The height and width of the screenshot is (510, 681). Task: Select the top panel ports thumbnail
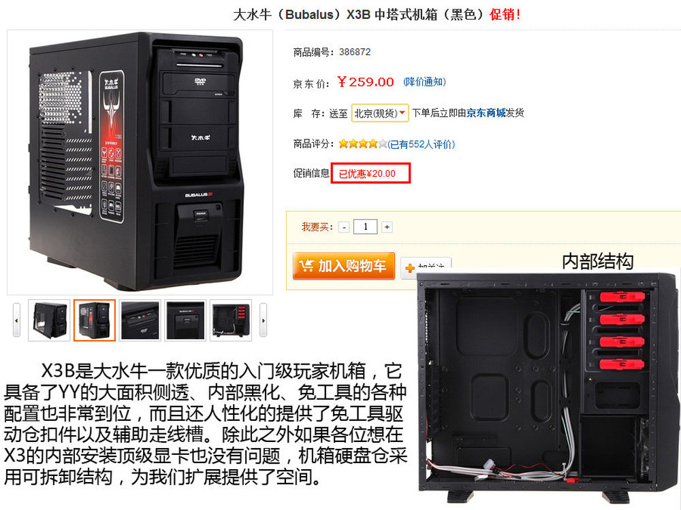click(x=140, y=320)
